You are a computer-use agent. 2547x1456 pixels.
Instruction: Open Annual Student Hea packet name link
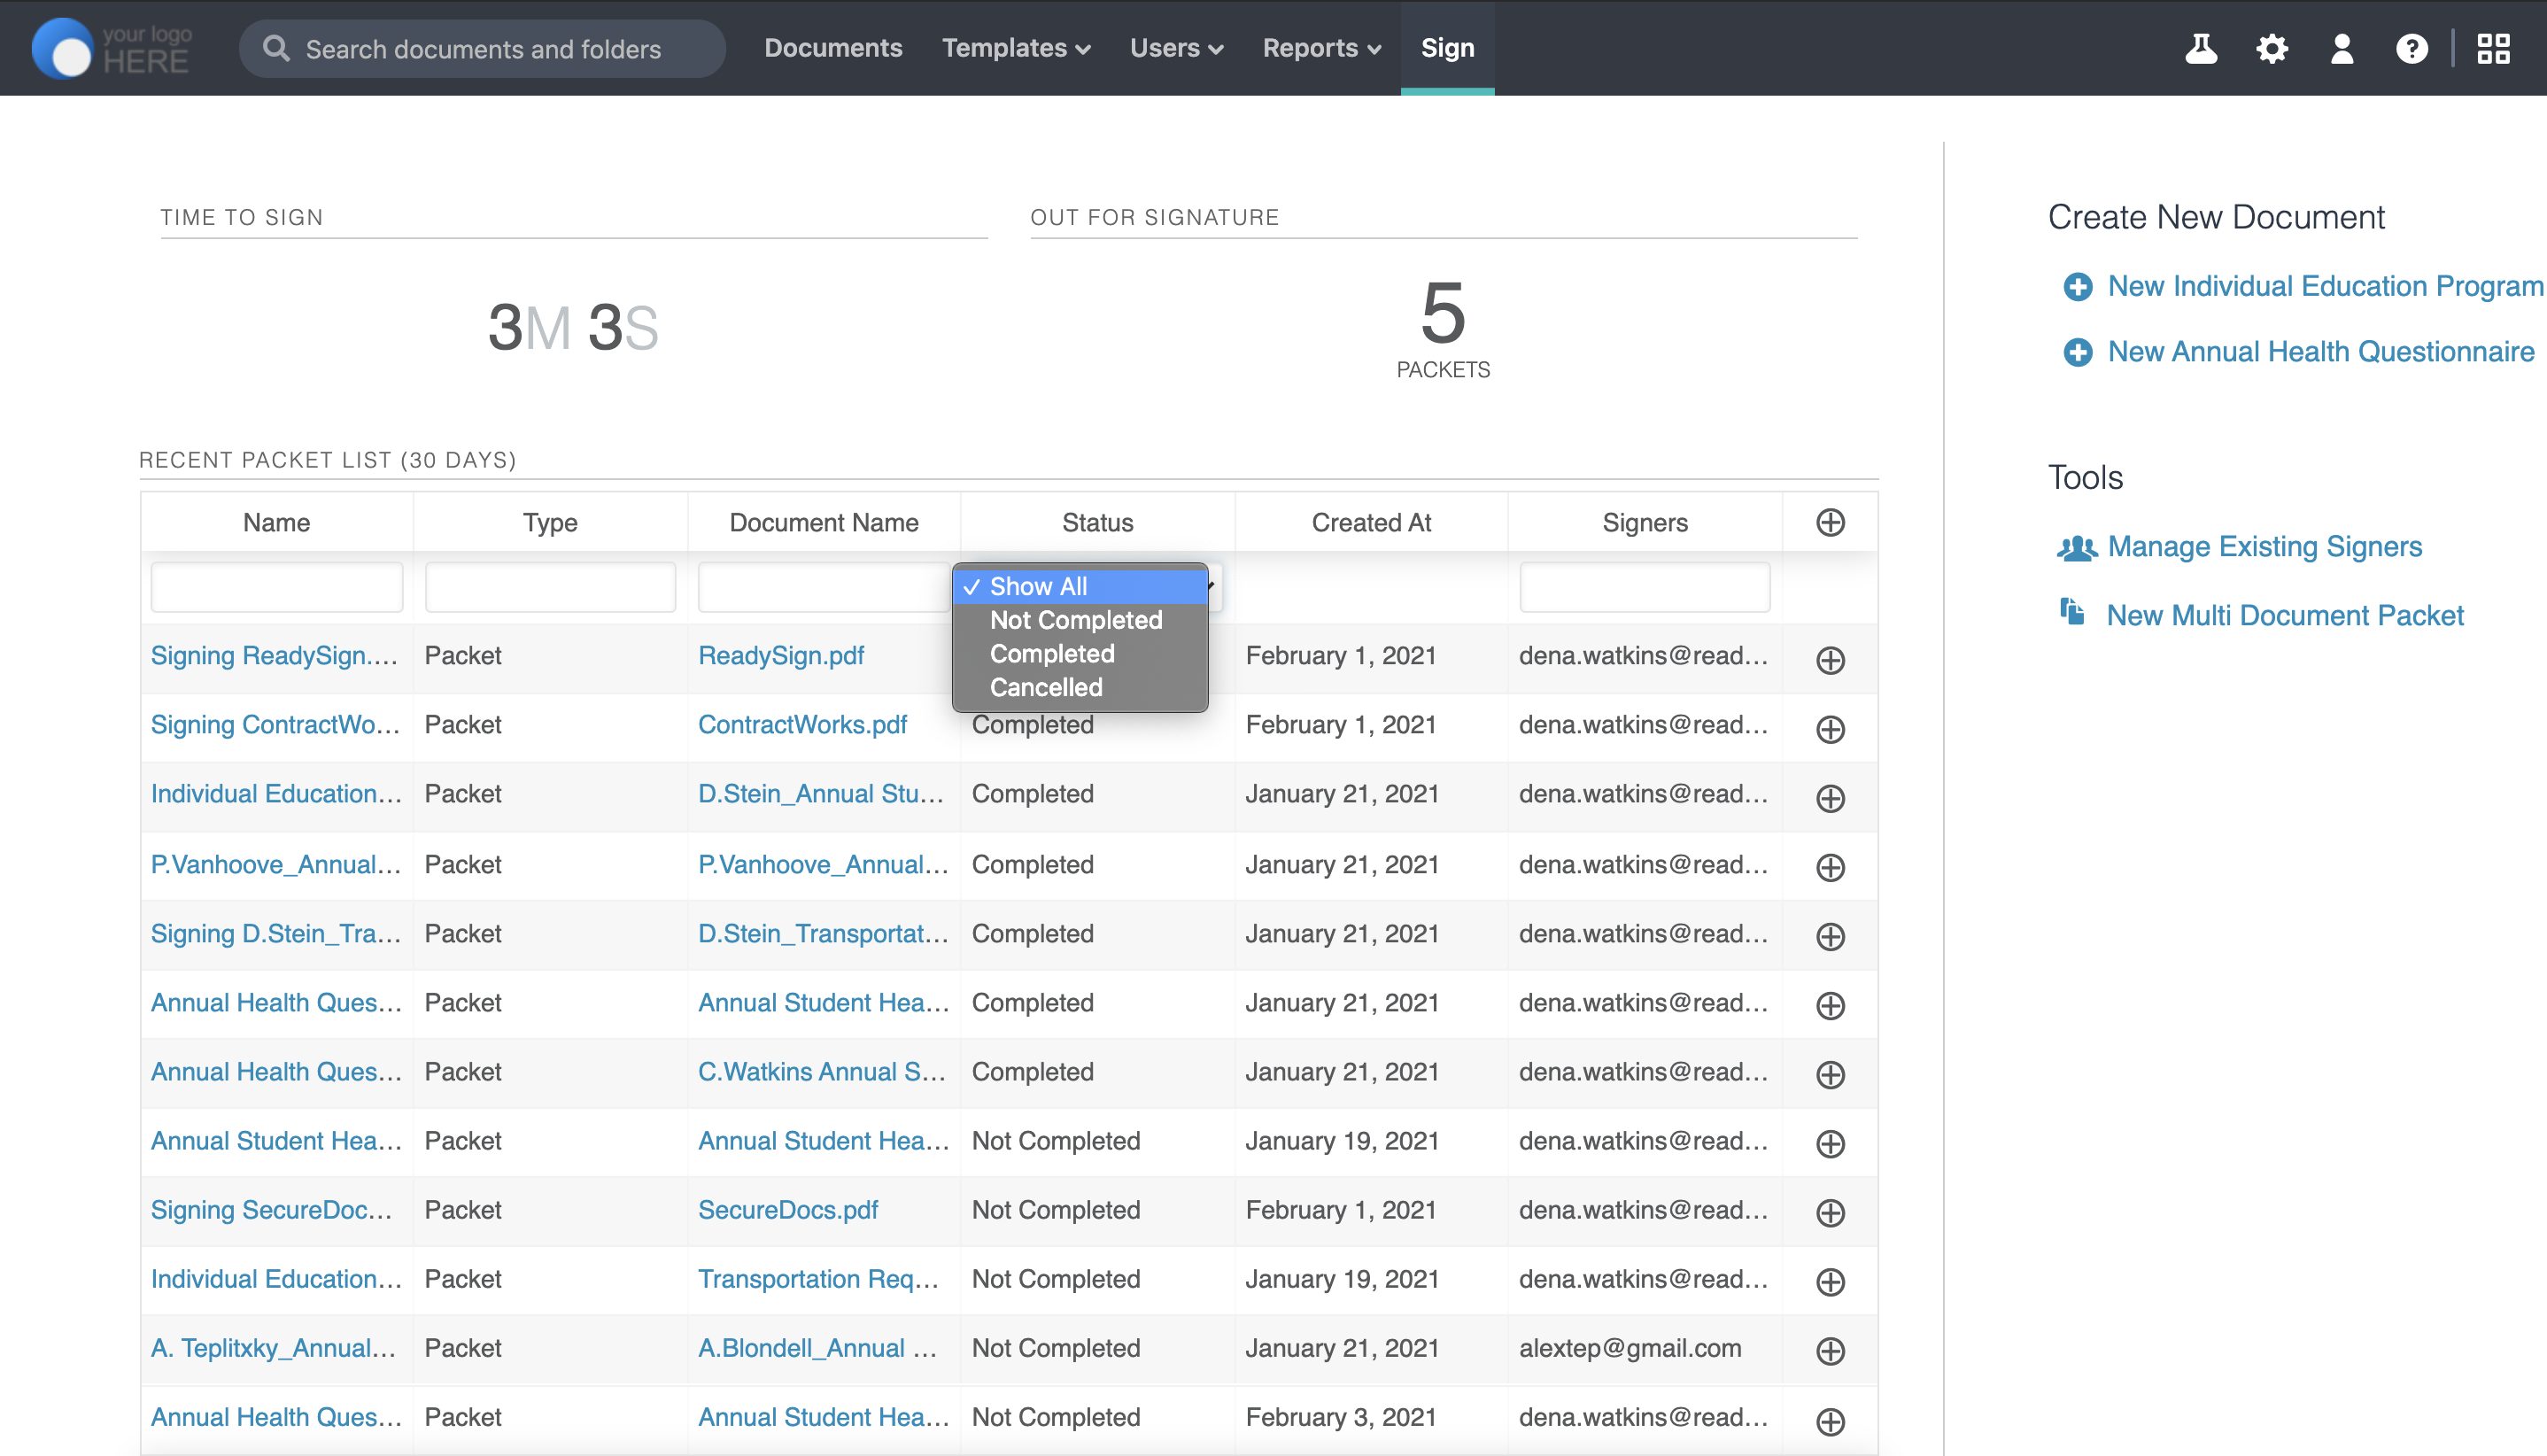(x=276, y=1141)
